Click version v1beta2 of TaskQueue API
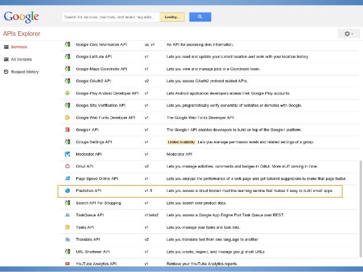The height and width of the screenshot is (272, 363). point(151,215)
